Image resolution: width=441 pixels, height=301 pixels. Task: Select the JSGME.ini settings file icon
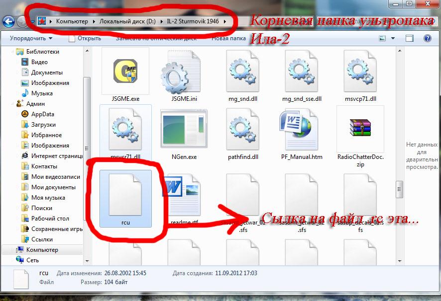(x=181, y=72)
